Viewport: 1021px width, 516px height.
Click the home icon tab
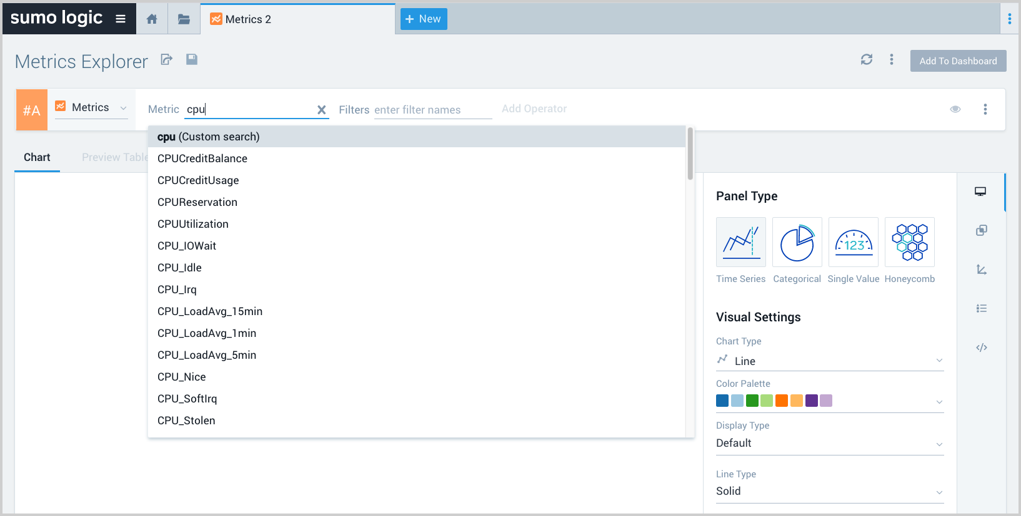pyautogui.click(x=152, y=19)
